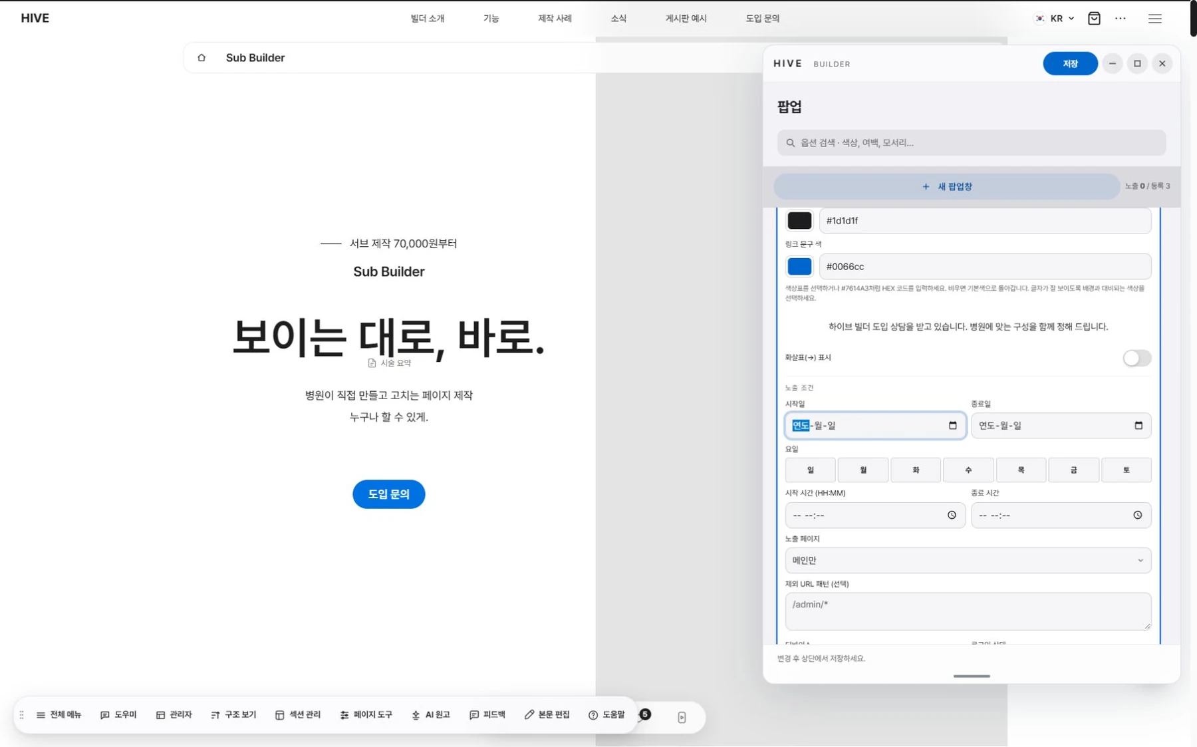
Task: Toggle the 수 (Wednesday) day button
Action: click(968, 470)
